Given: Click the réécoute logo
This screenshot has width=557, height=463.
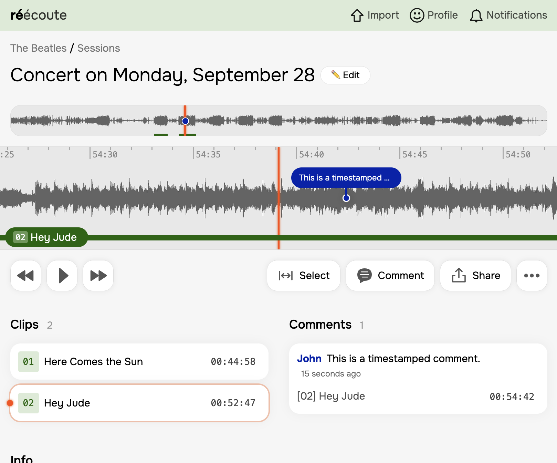Looking at the screenshot, I should click(39, 15).
